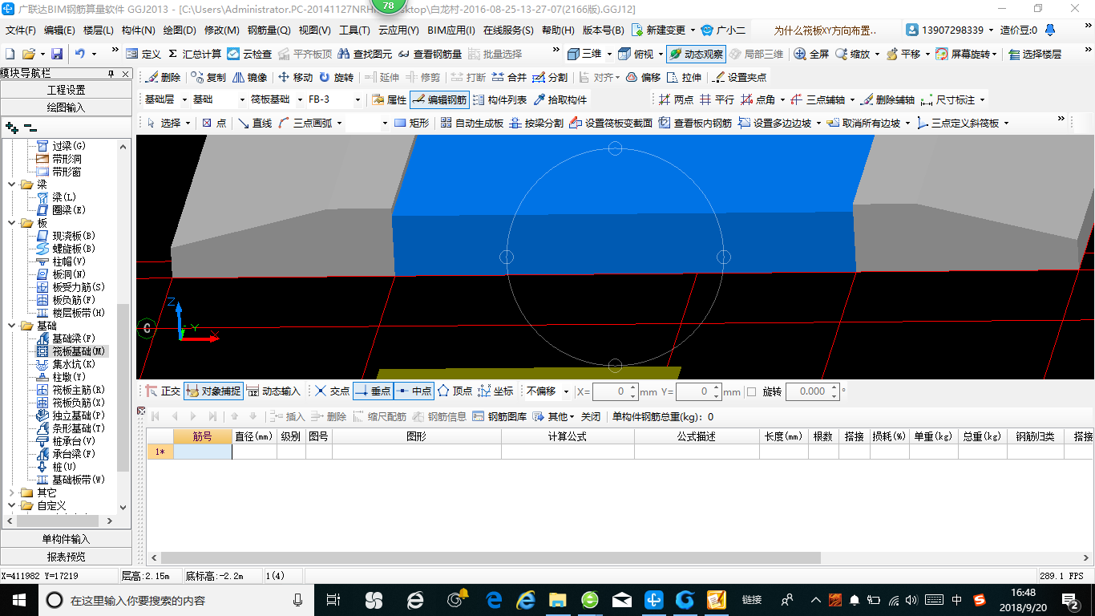Click 查看钢筋量 (View rebar quantity)
The width and height of the screenshot is (1095, 616).
[x=430, y=54]
